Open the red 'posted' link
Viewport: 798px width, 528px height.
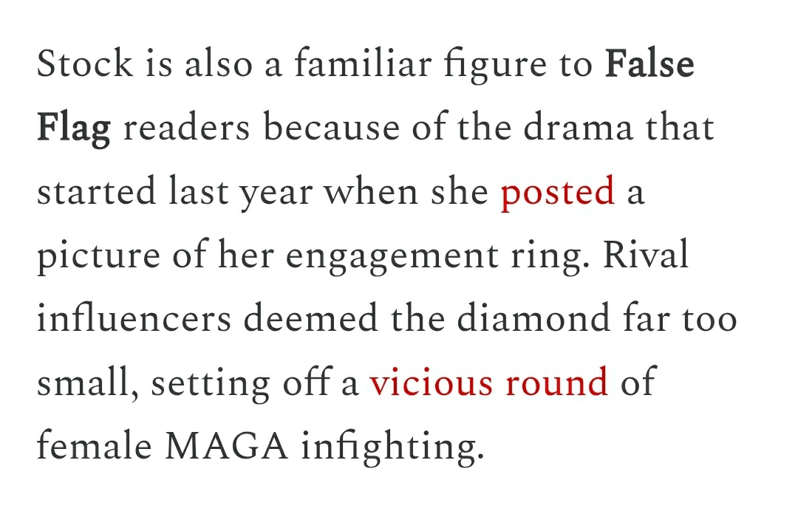click(557, 193)
